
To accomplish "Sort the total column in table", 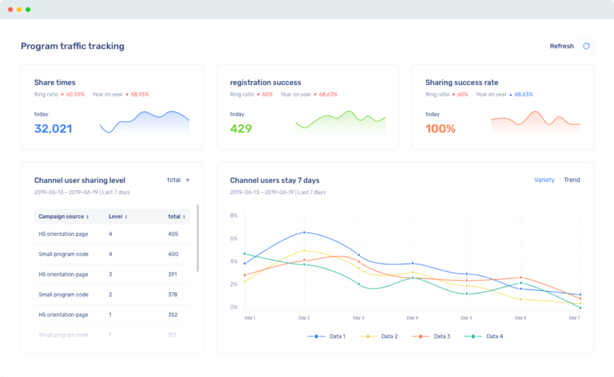I will click(183, 216).
